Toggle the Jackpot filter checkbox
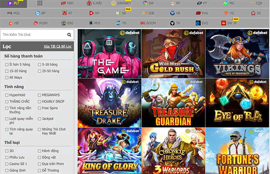270x174 pixels. [x=40, y=119]
